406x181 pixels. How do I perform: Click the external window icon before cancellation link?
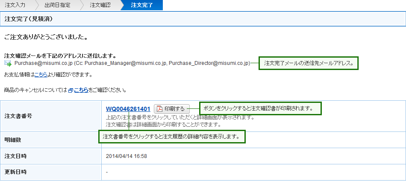(x=71, y=90)
